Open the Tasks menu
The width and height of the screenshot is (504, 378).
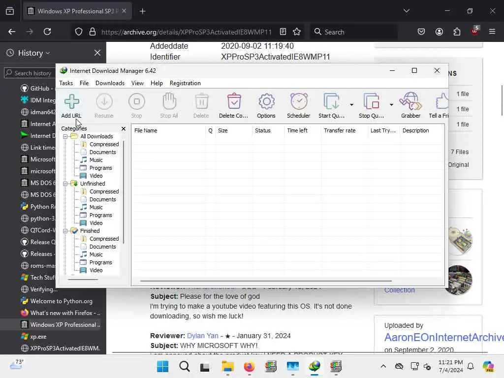(x=66, y=83)
